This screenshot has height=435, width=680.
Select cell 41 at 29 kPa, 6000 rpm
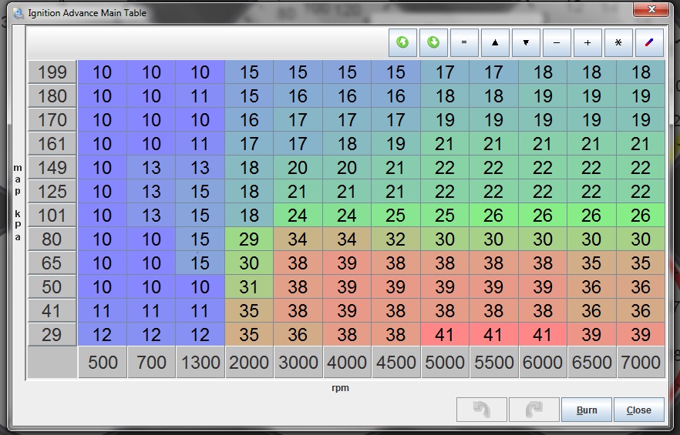click(544, 334)
